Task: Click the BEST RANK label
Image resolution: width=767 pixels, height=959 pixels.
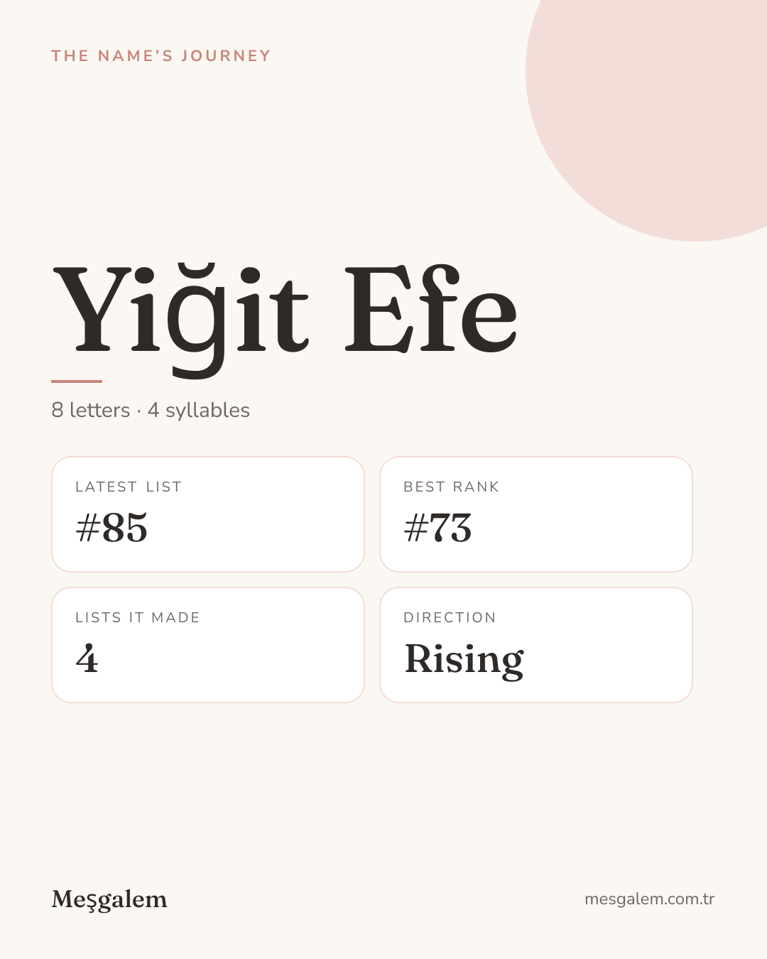Action: 452,487
